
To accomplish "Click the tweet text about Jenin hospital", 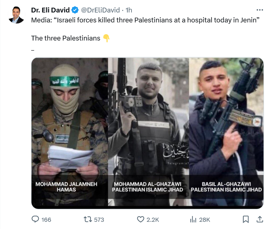I will [145, 20].
